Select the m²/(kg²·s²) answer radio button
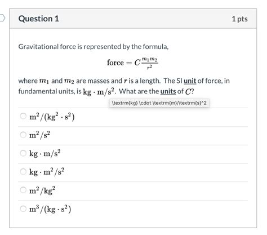267x235 pixels. 23,116
